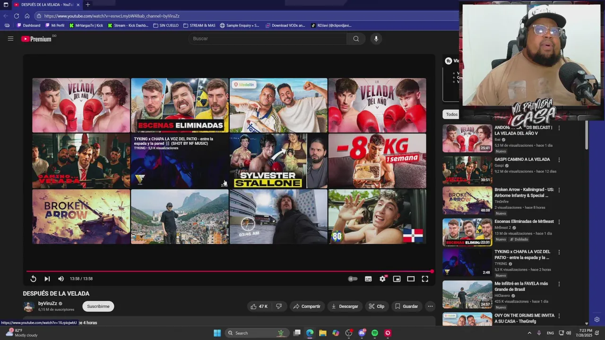Open Escenas Eliminadas de MrBeast title link
The width and height of the screenshot is (605, 340).
[x=524, y=221]
